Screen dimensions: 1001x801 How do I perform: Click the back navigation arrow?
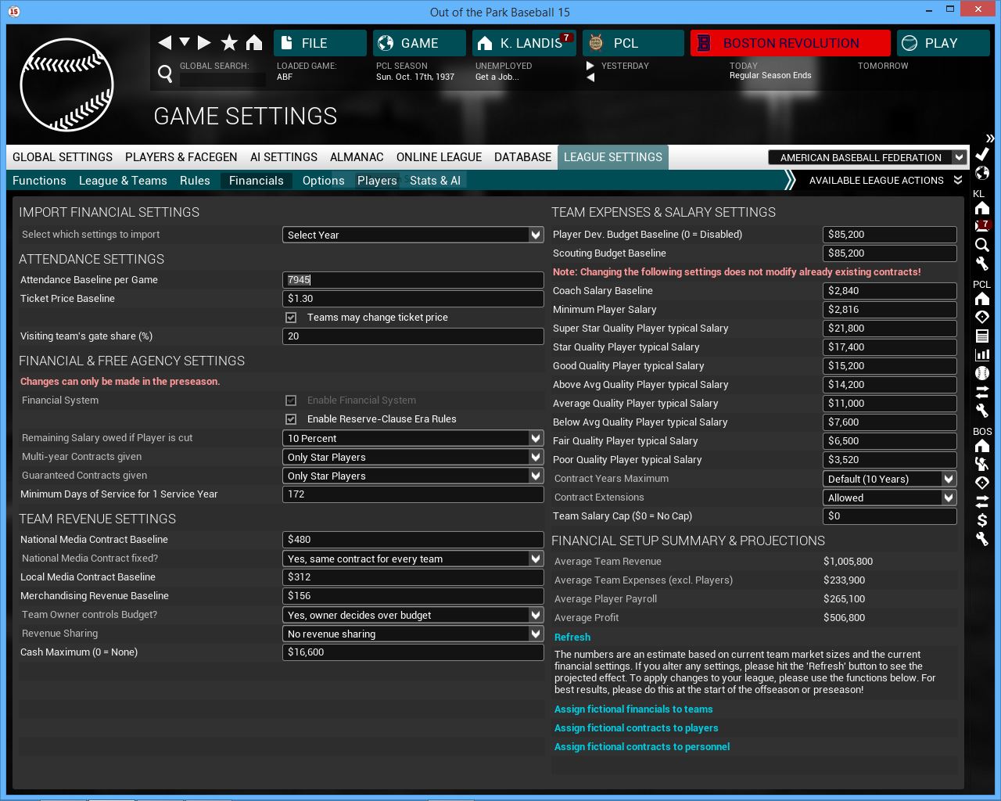point(165,42)
